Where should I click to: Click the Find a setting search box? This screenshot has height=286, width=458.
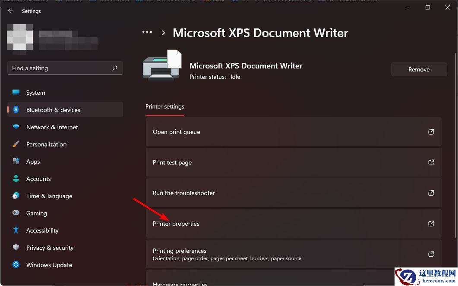coord(65,68)
